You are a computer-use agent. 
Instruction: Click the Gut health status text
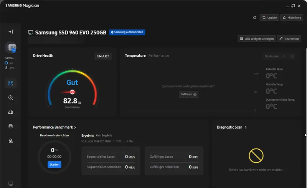pyautogui.click(x=72, y=82)
